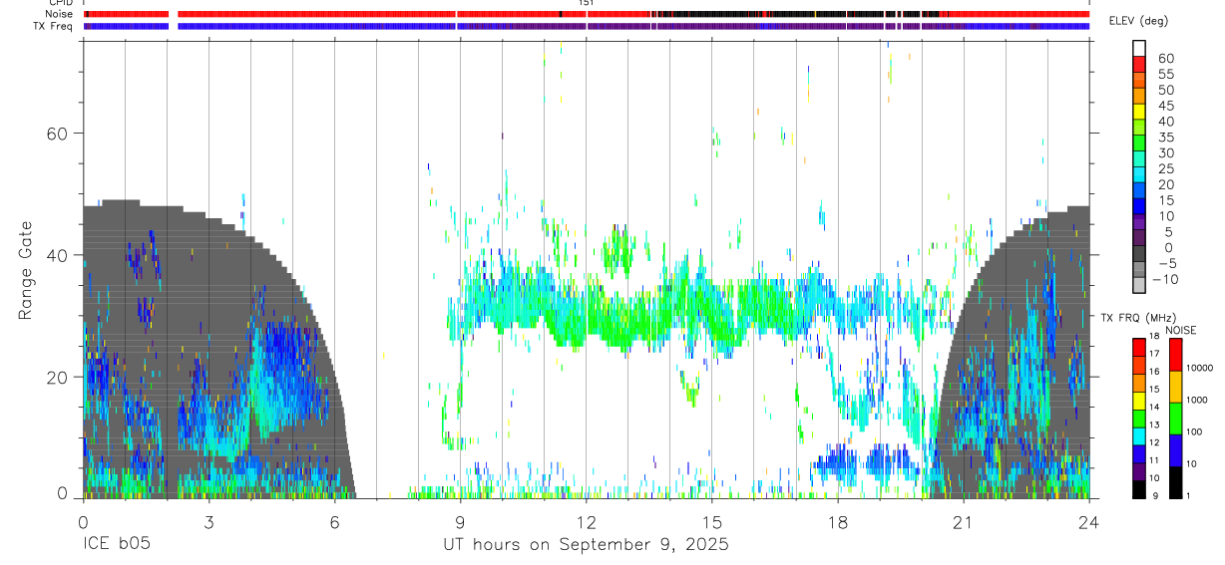Click the x-axis hour label 18
This screenshot has width=1225, height=565.
pos(837,521)
